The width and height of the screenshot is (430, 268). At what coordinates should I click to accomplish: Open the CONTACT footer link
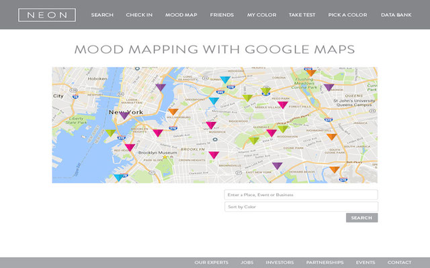click(399, 263)
